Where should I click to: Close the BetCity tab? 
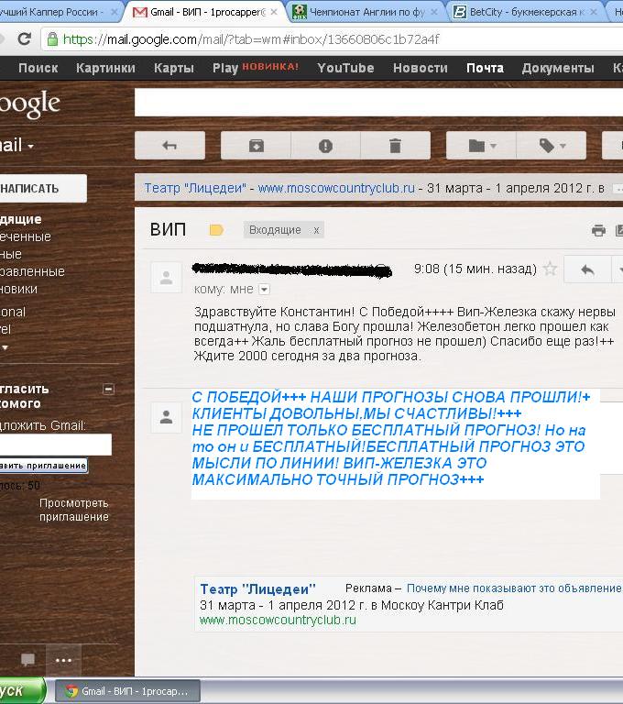click(594, 12)
